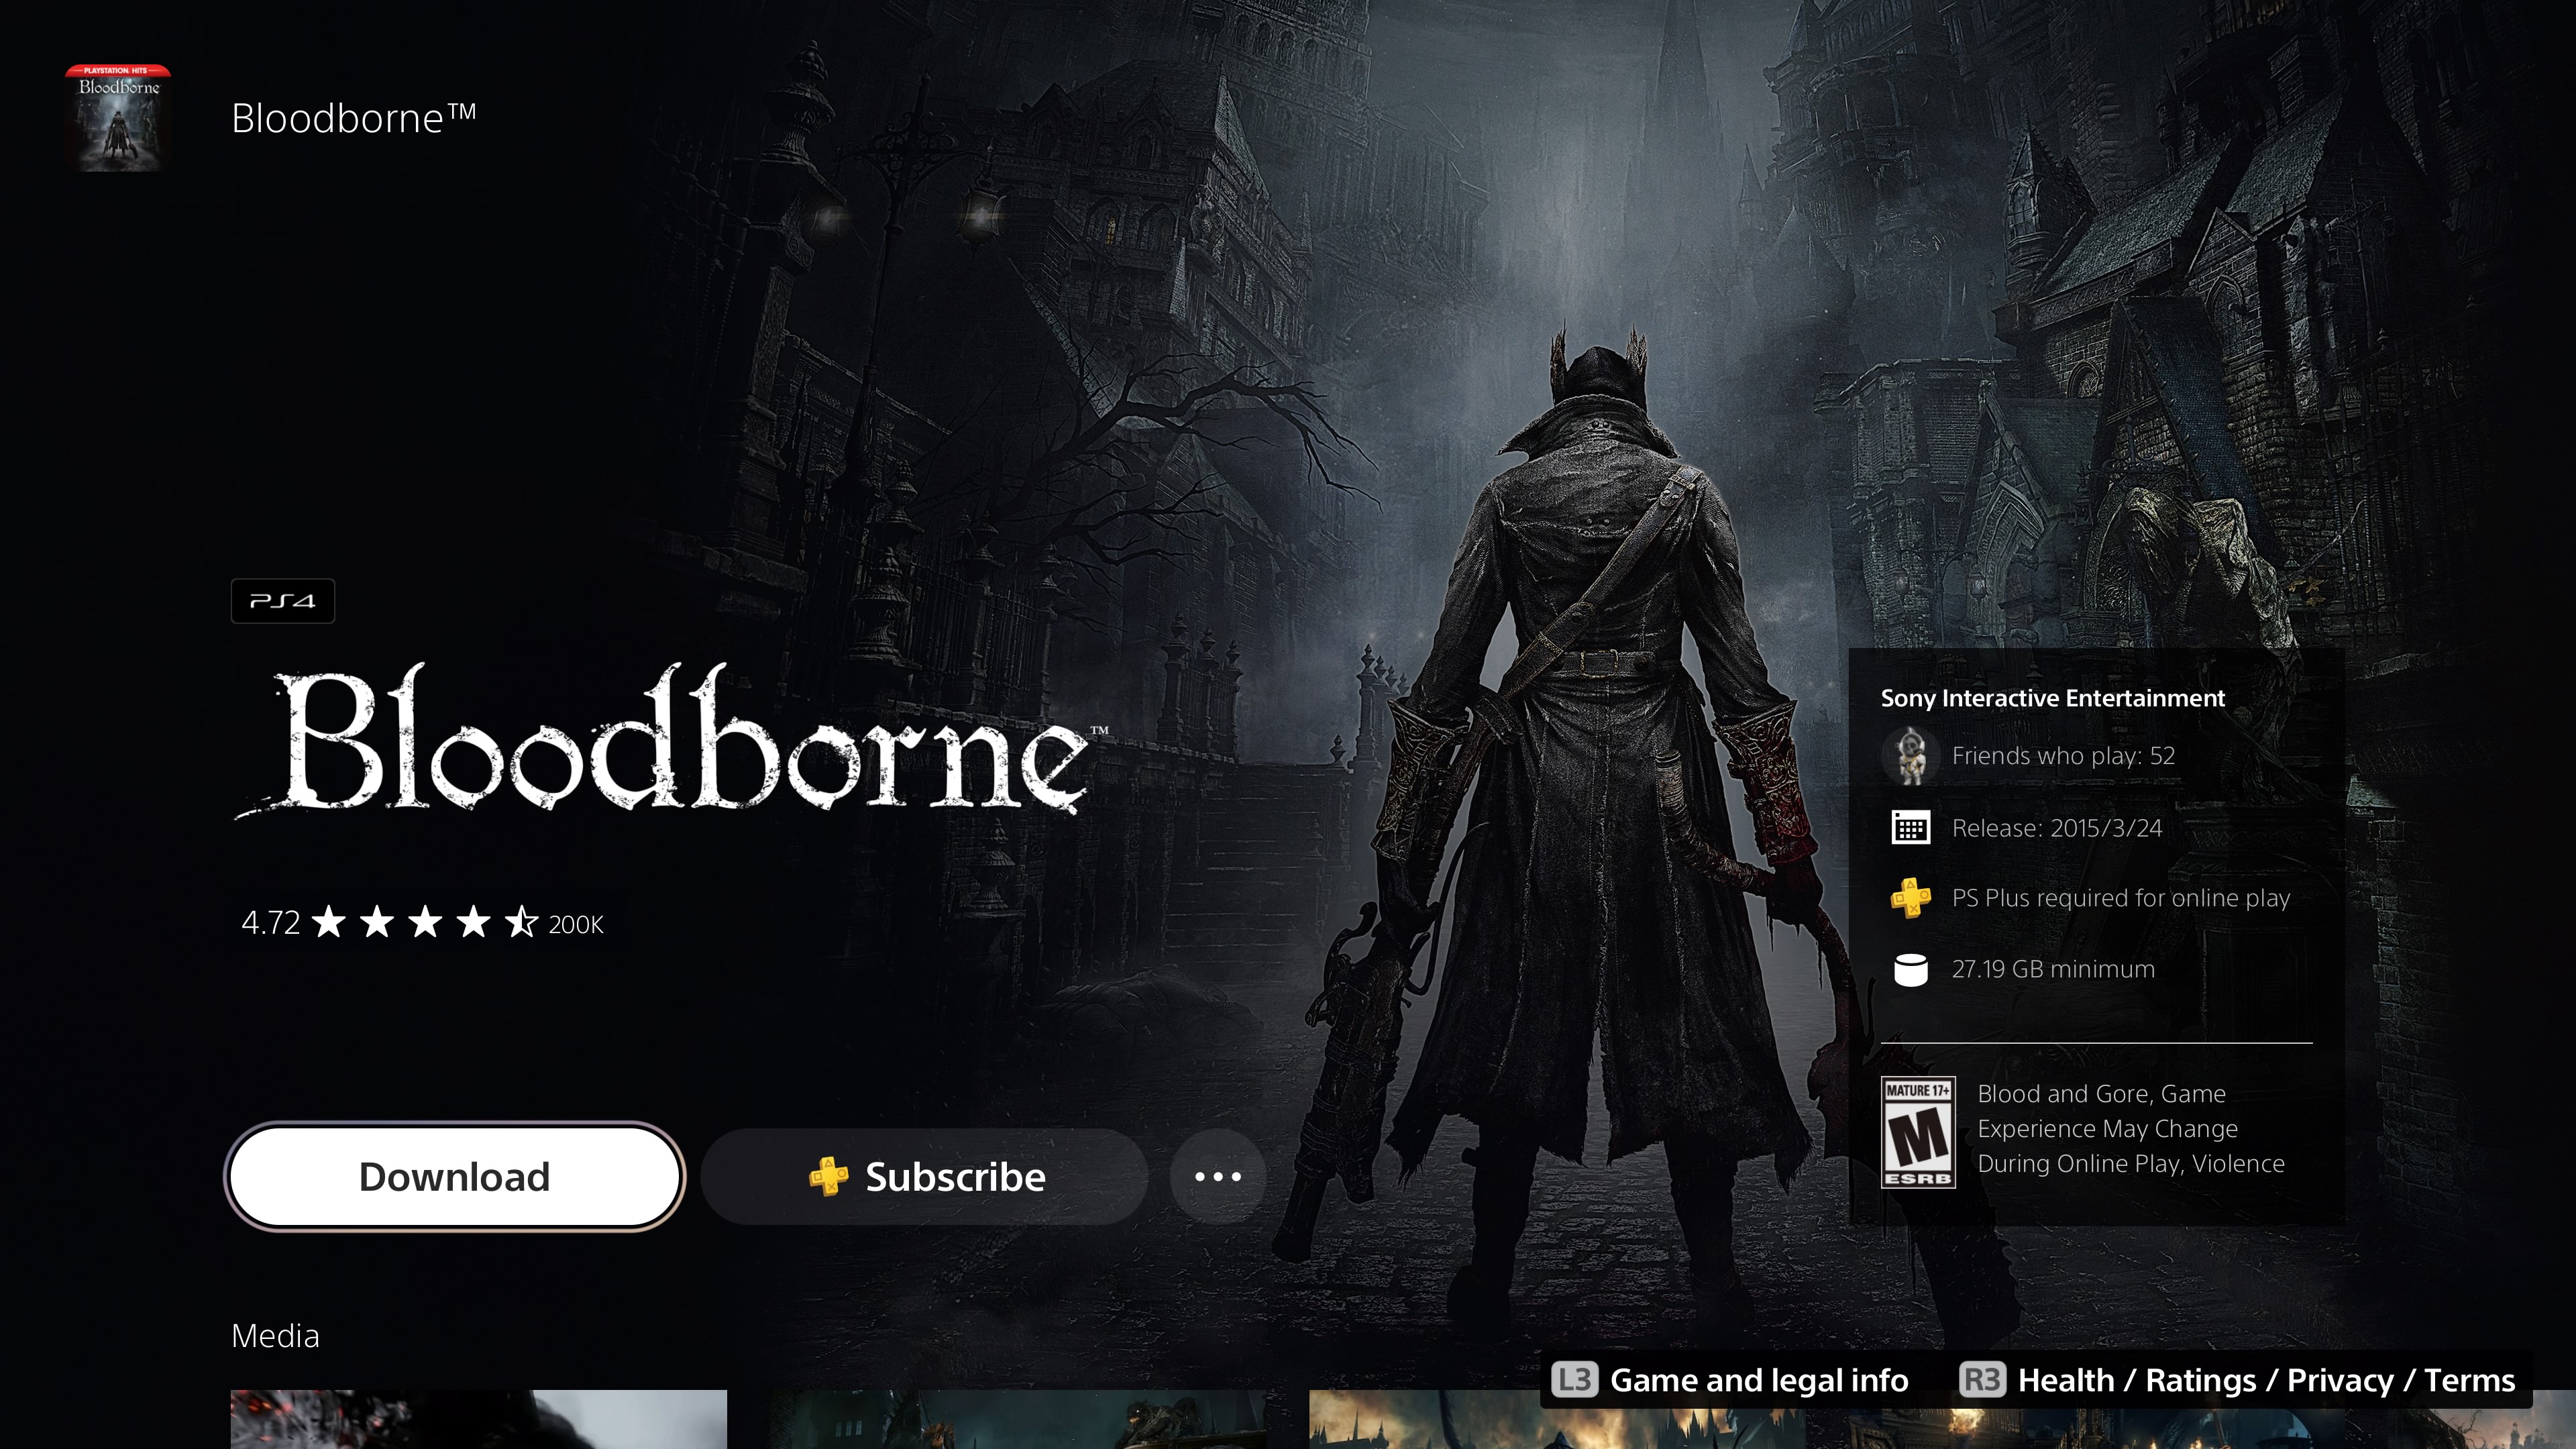Click the 27.19 GB minimum text
Image resolution: width=2576 pixels, height=1449 pixels.
pos(2053,969)
